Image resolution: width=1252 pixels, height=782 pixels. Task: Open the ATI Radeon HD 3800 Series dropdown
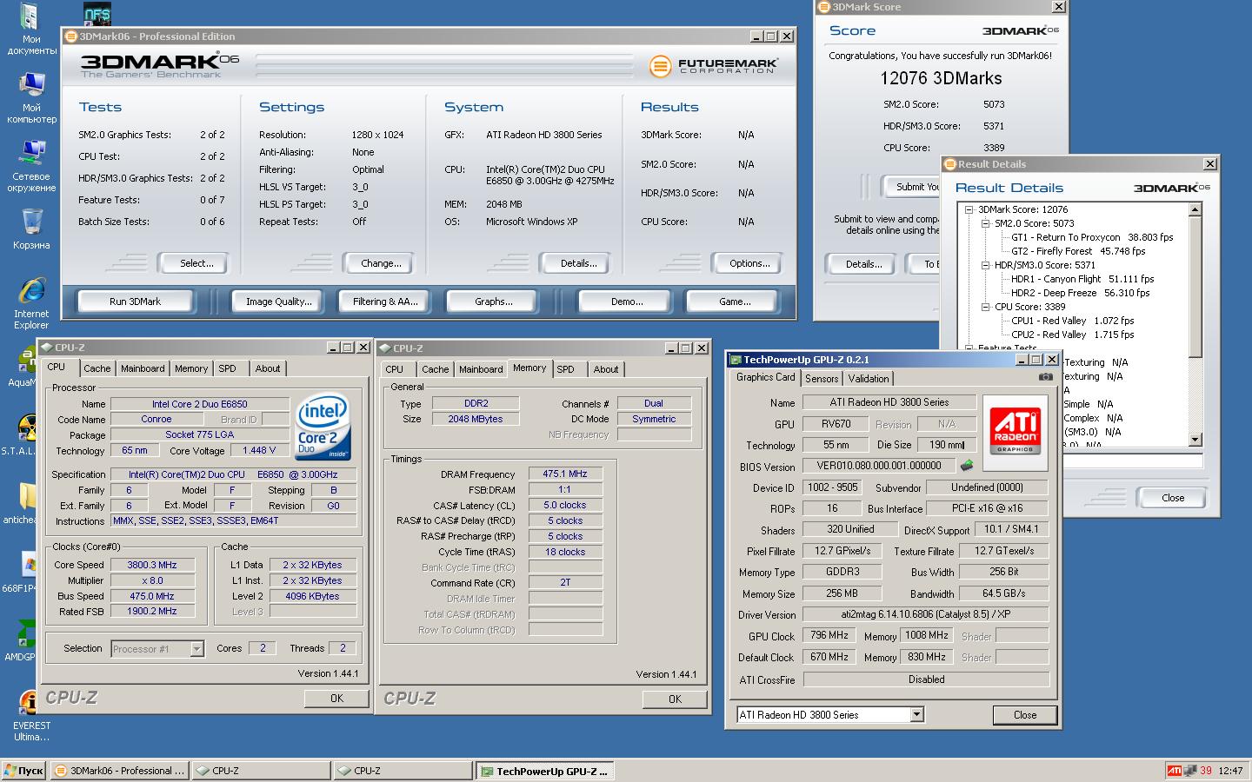tap(916, 714)
